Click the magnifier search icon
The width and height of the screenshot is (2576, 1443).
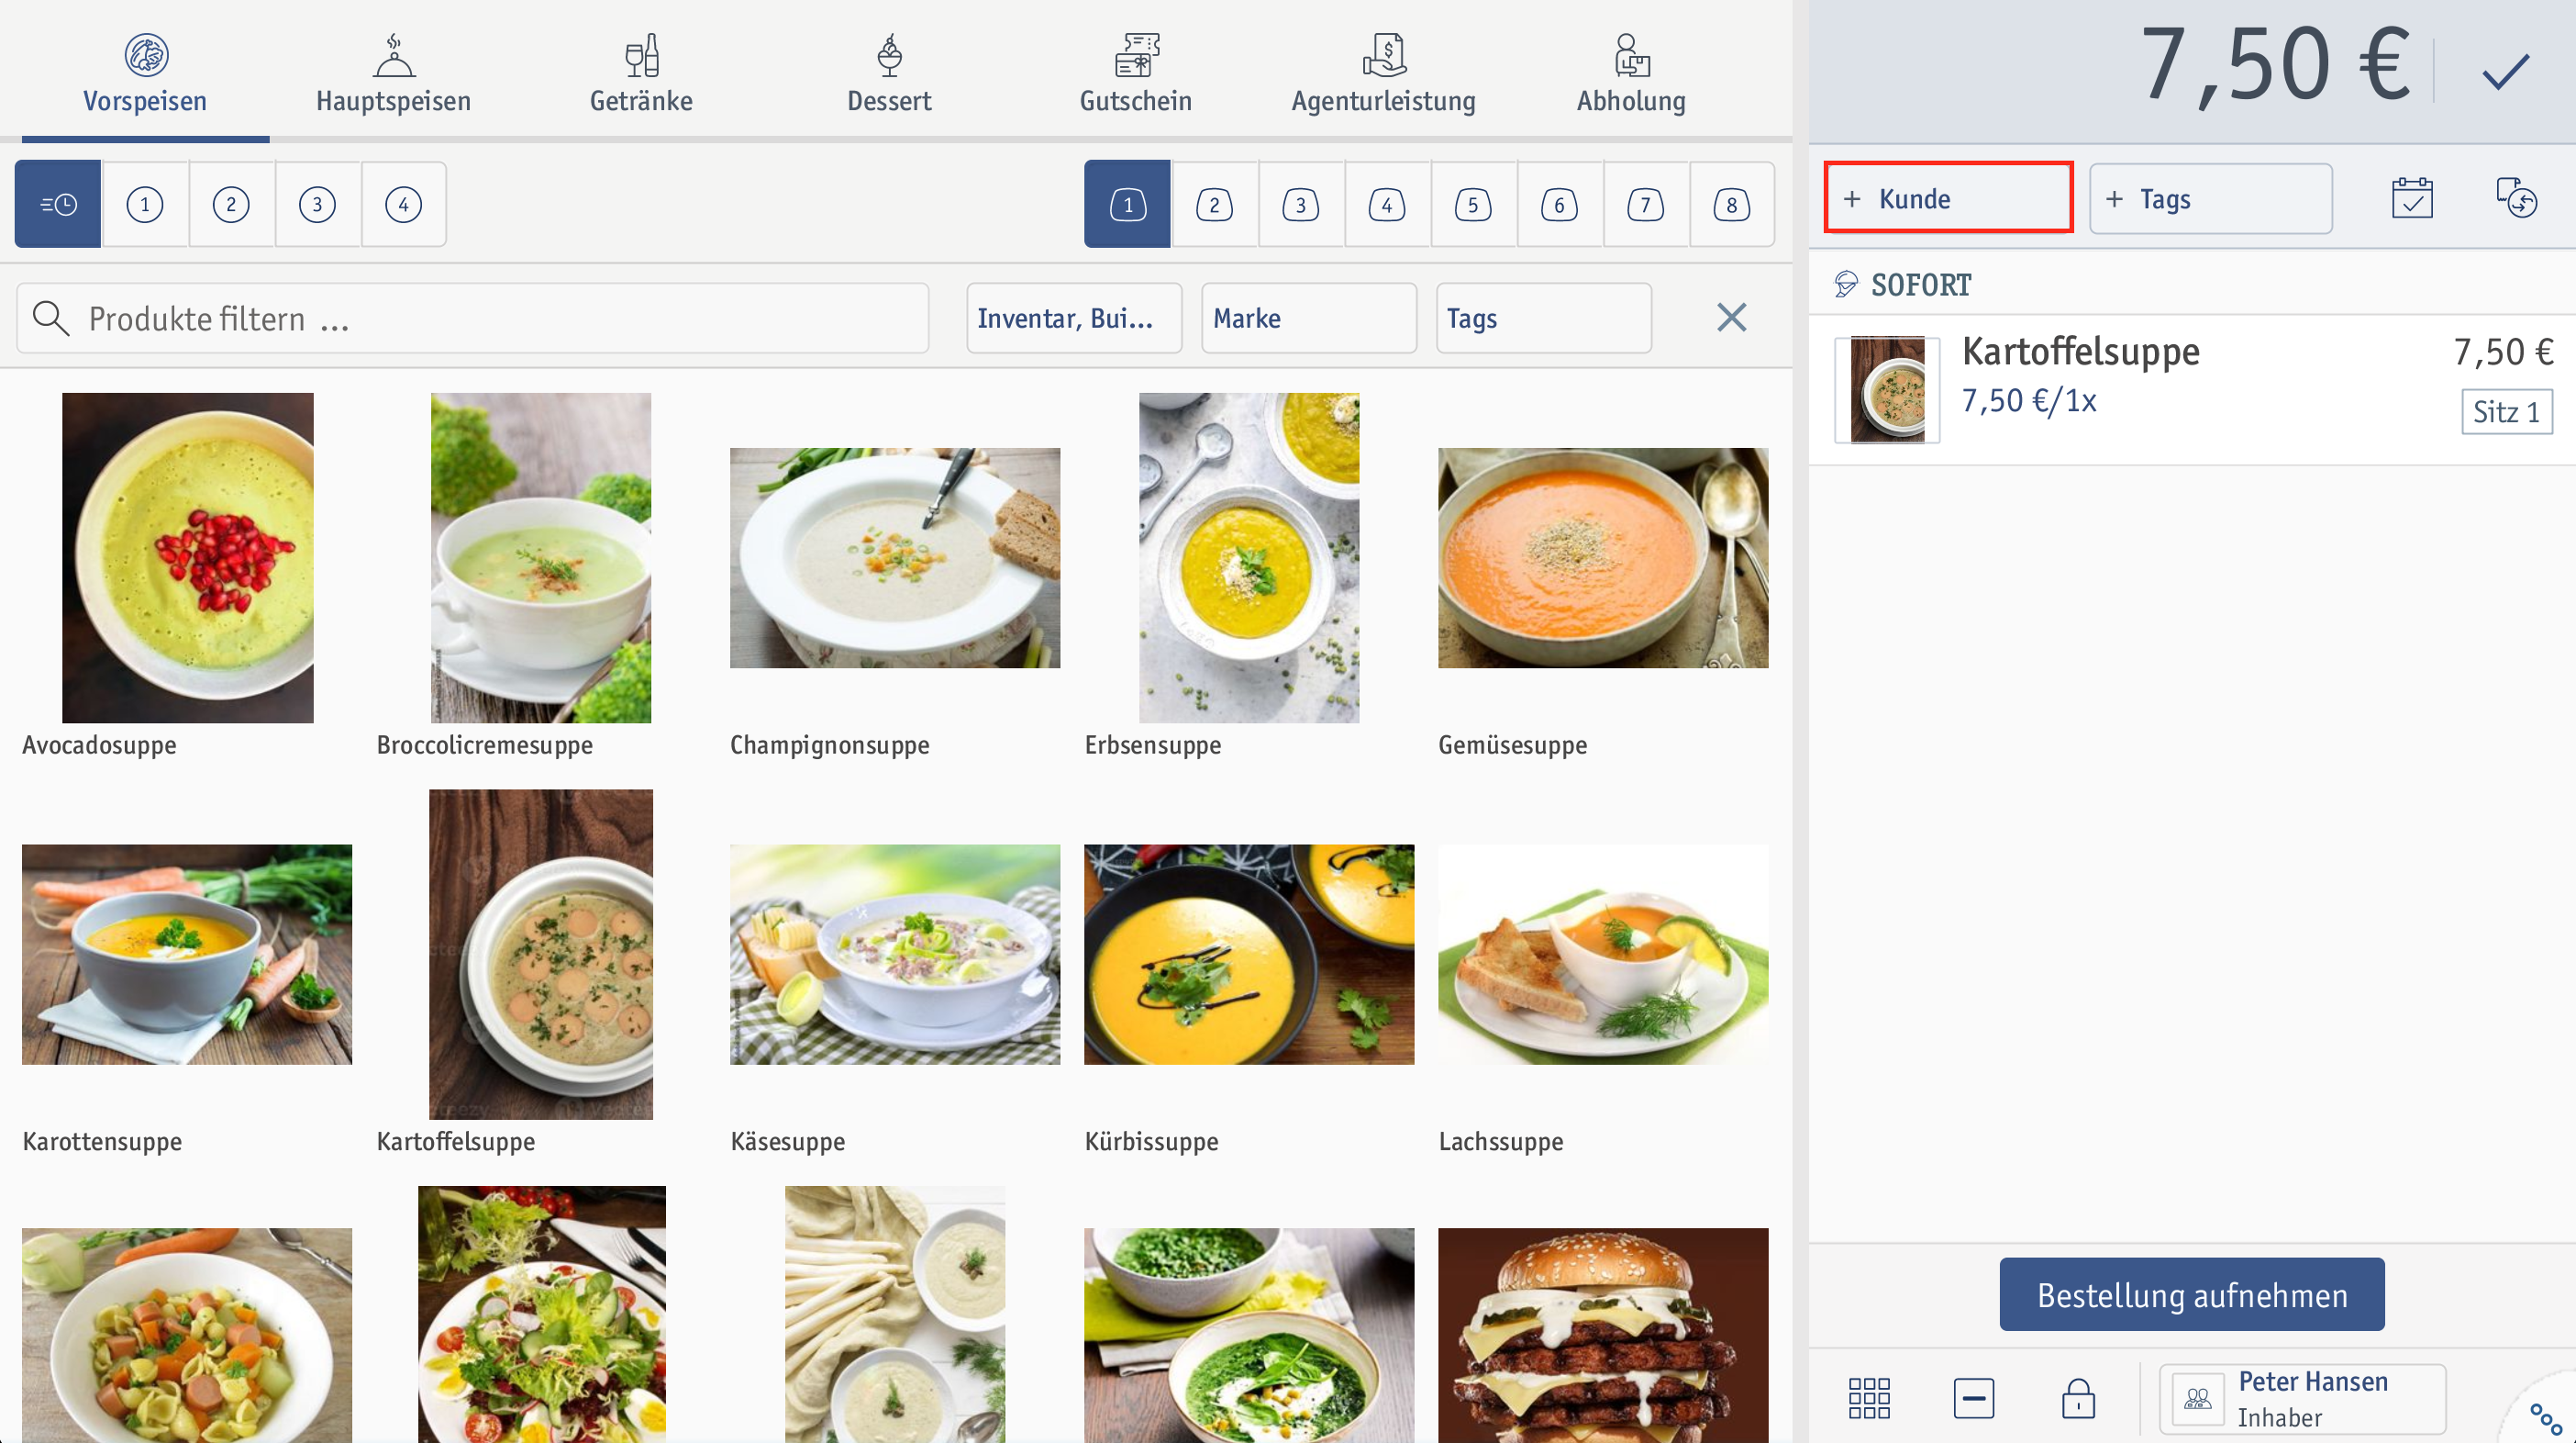coord(50,319)
